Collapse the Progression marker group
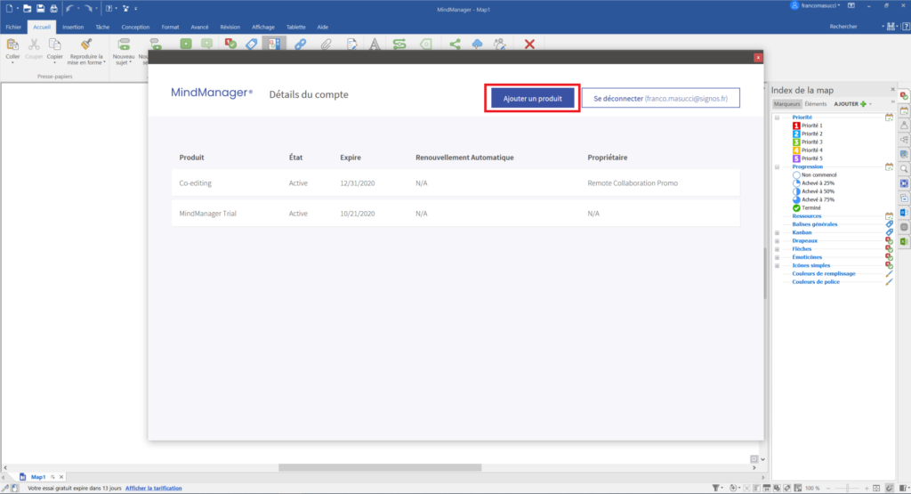The image size is (911, 494). (777, 166)
